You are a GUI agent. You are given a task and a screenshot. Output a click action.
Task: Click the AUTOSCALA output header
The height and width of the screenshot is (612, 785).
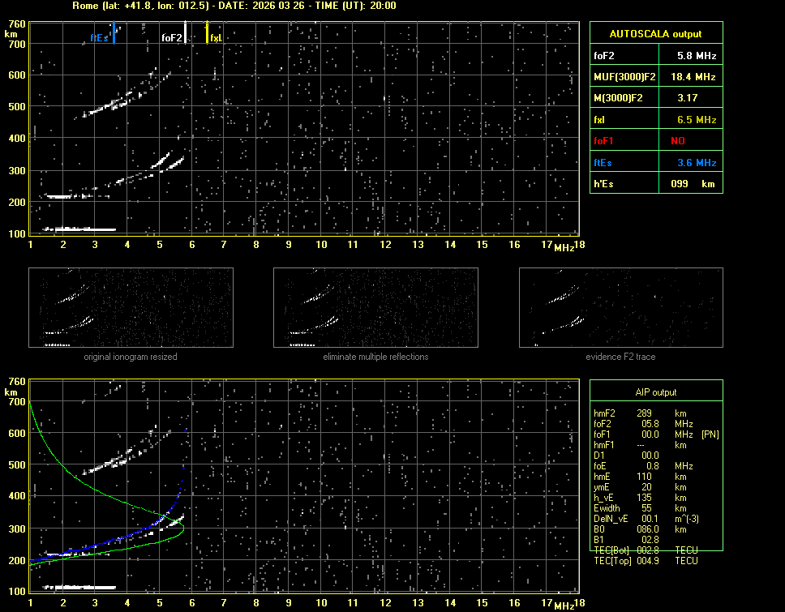point(655,34)
